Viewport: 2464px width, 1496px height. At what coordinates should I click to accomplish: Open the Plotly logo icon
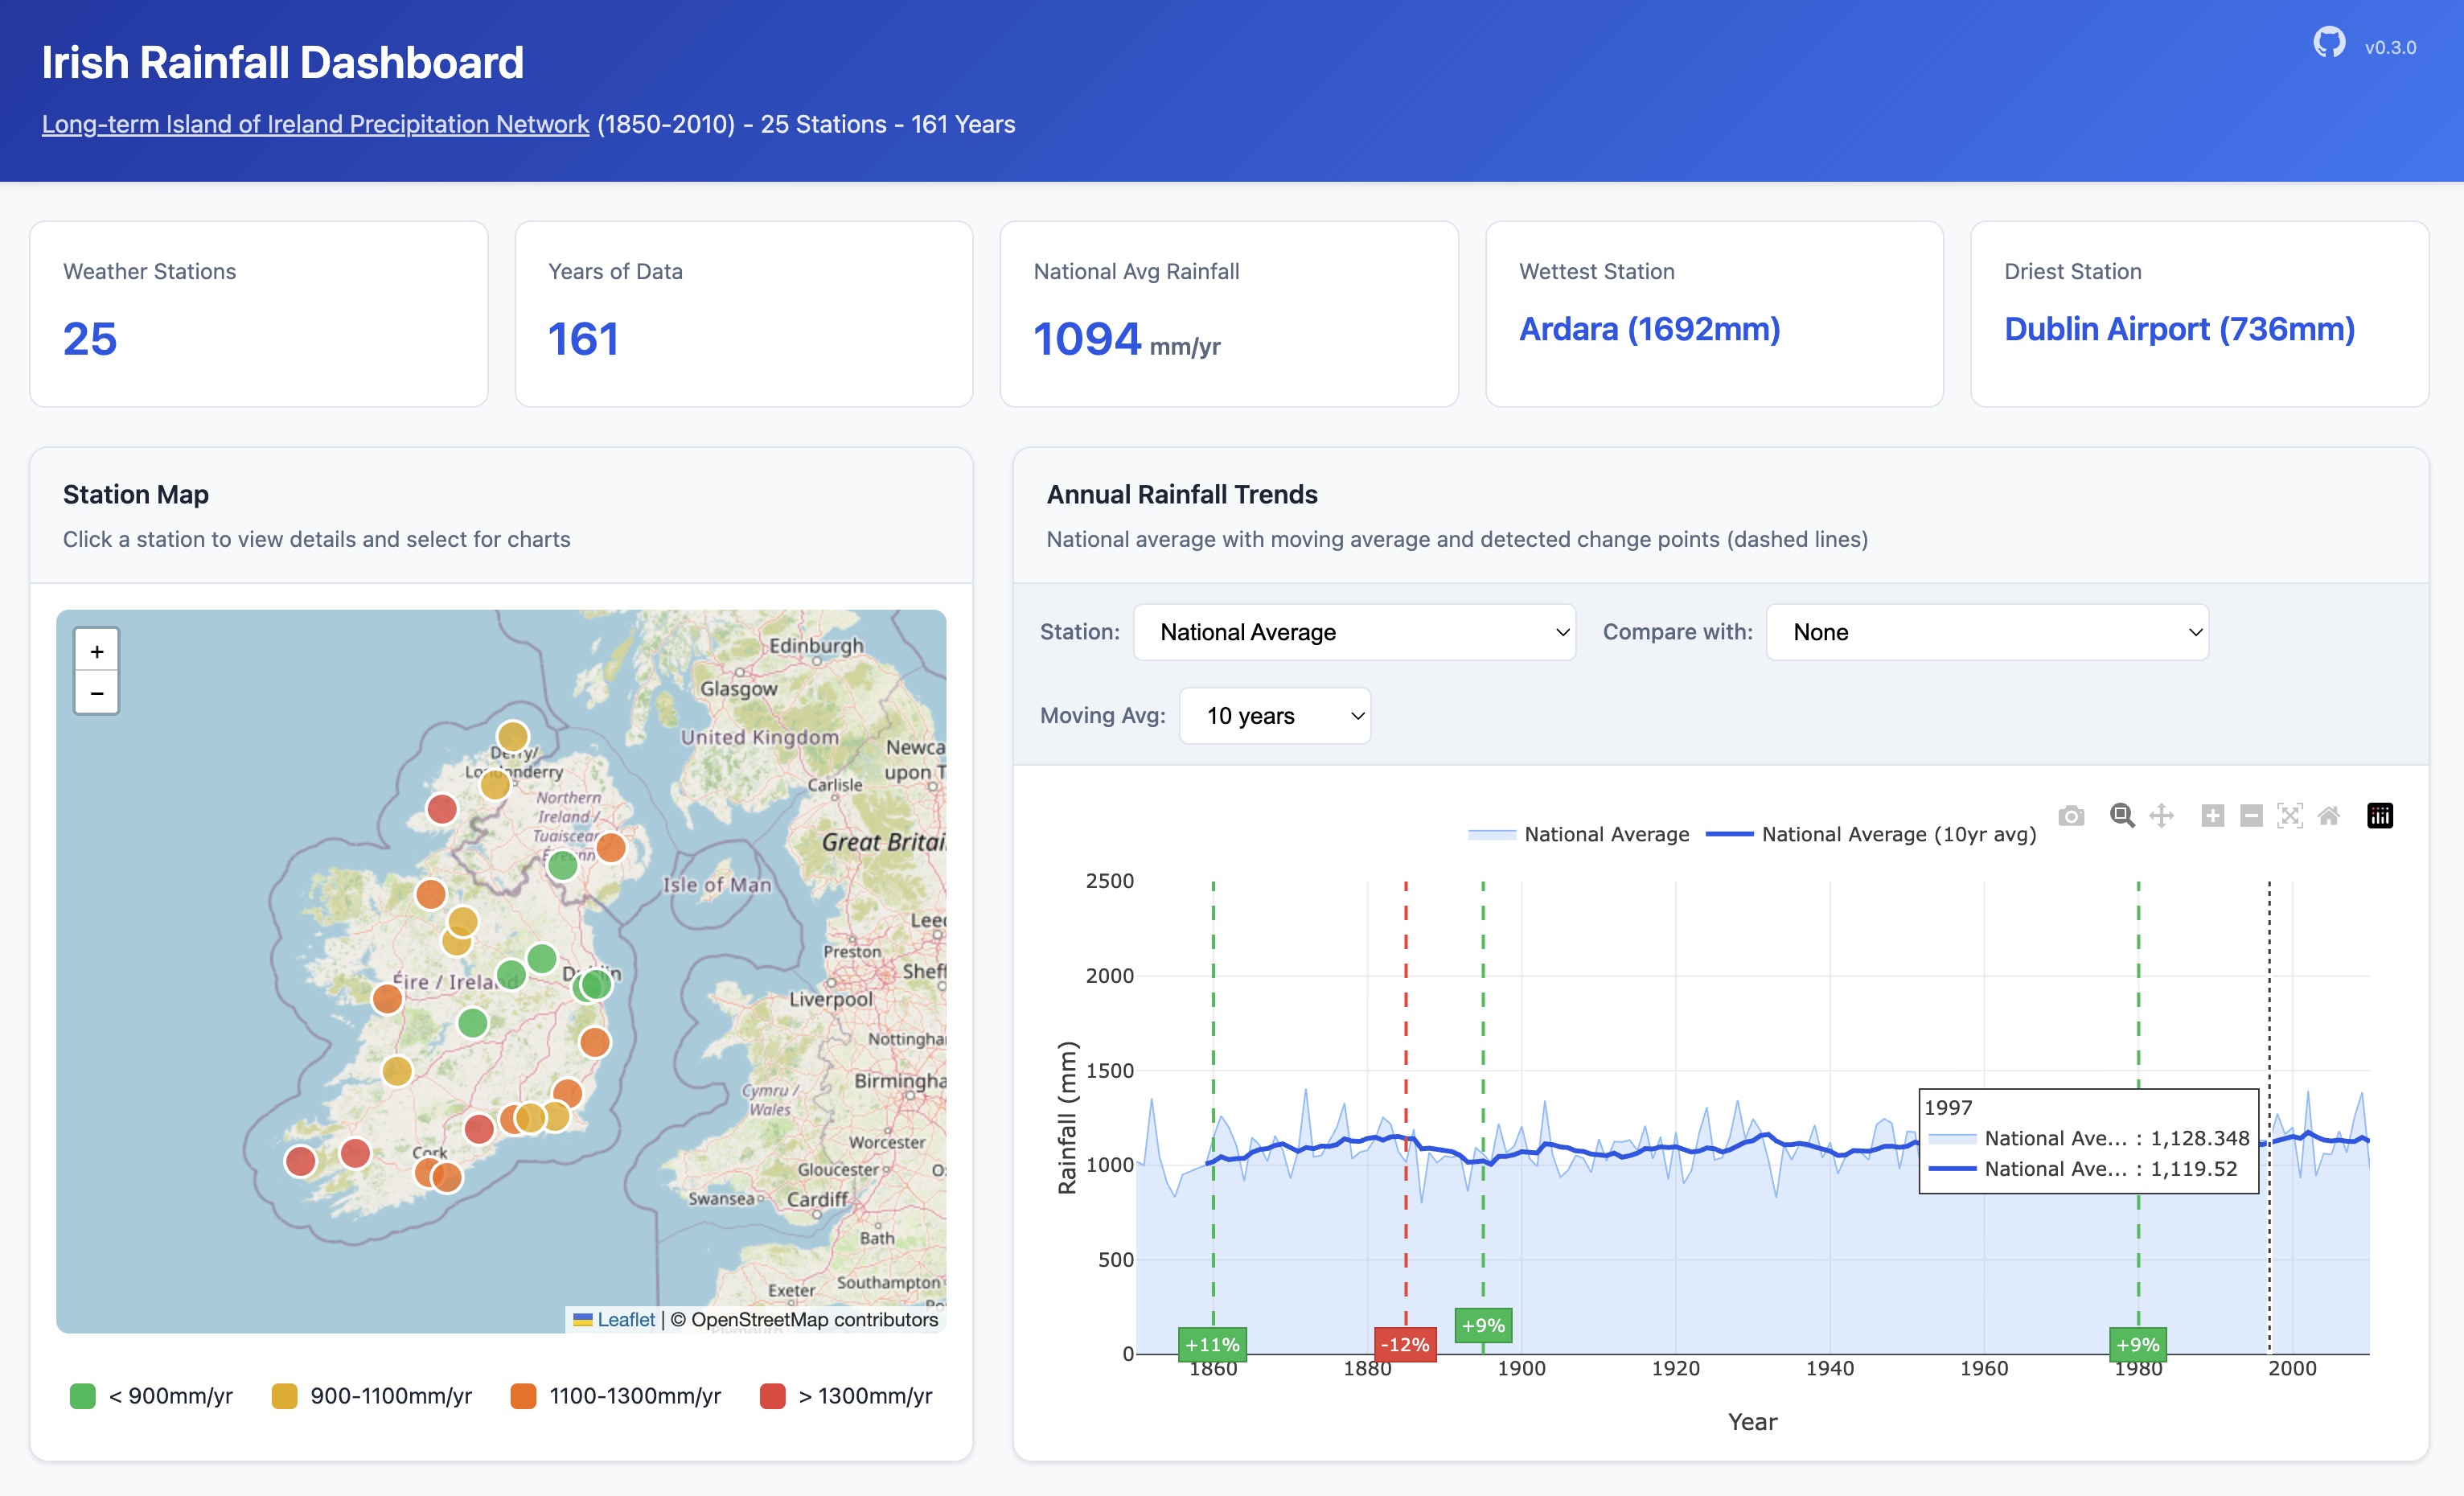[2380, 816]
